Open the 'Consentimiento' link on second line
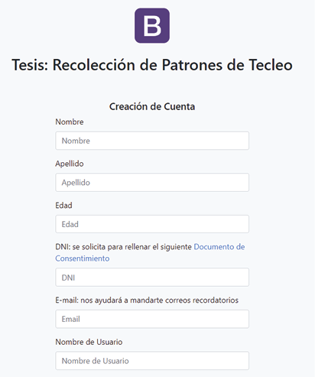Image resolution: width=315 pixels, height=377 pixels. pyautogui.click(x=83, y=258)
